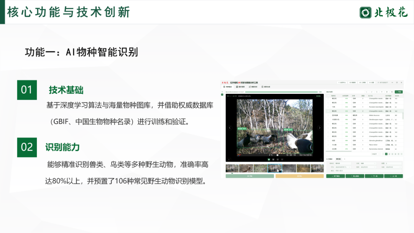Open dropdown at top-right of image viewer
Viewport: 414px width, 233px height.
click(319, 96)
